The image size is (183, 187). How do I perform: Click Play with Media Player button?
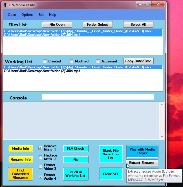[x=142, y=151]
